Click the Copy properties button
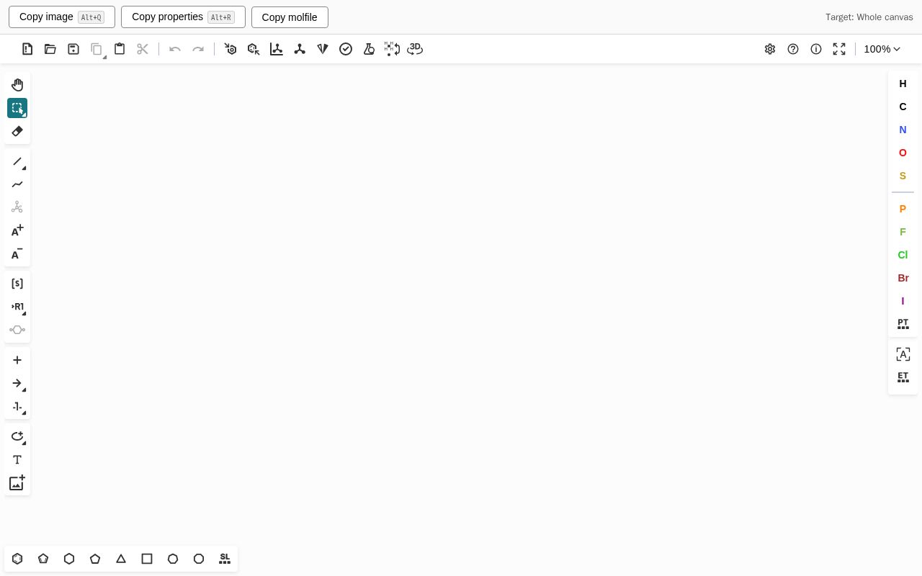Screen dimensions: 922x576 click(x=183, y=17)
